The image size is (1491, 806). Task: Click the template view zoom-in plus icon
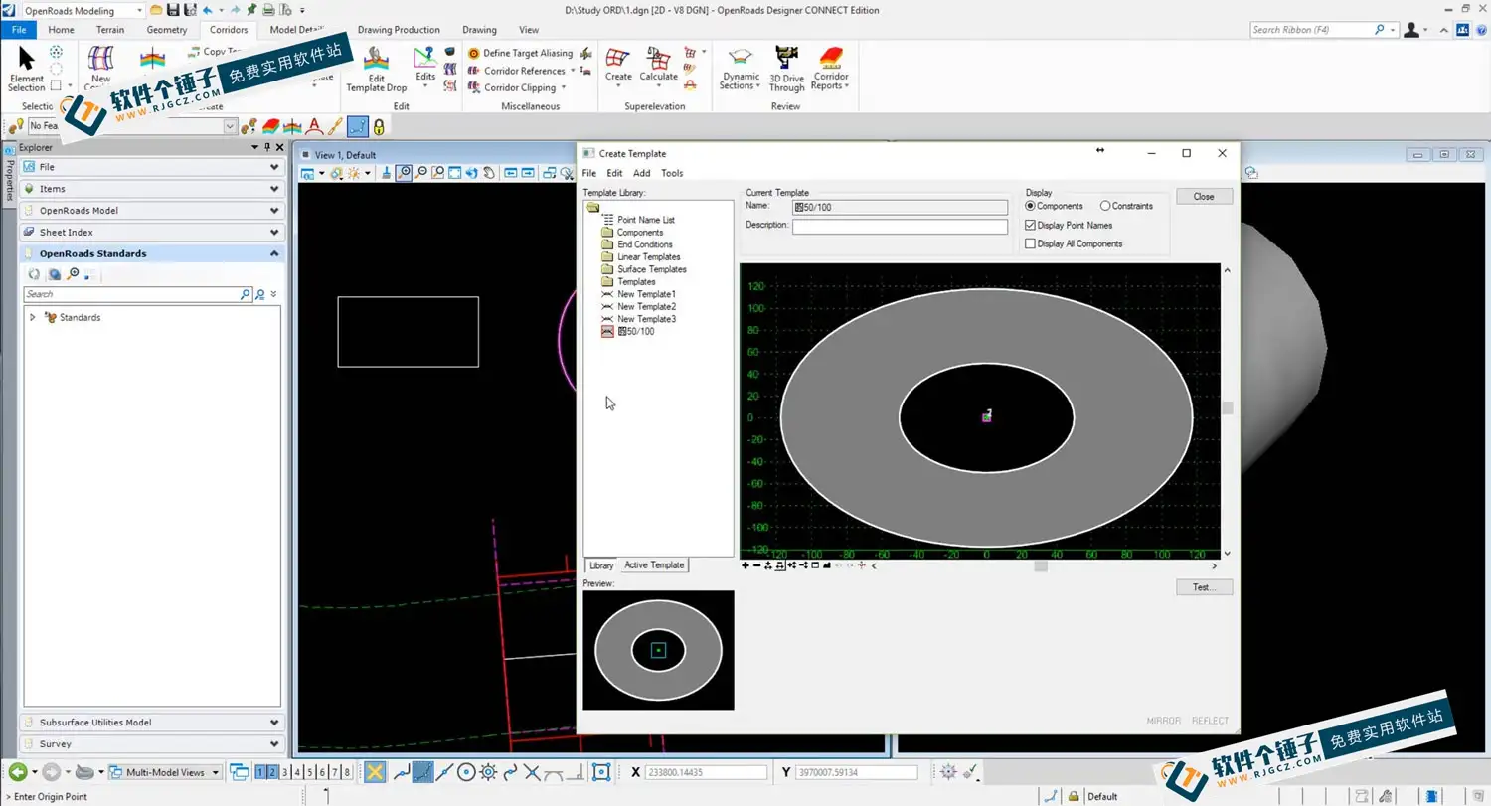pos(745,565)
